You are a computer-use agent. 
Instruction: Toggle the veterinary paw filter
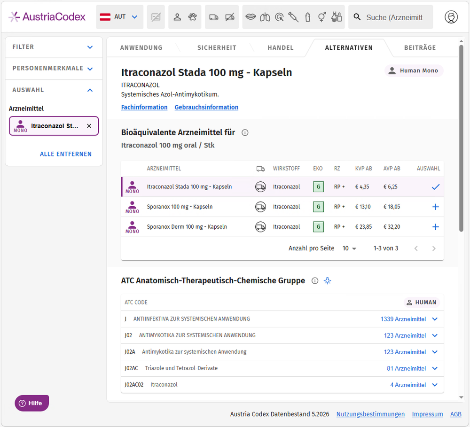tap(192, 17)
